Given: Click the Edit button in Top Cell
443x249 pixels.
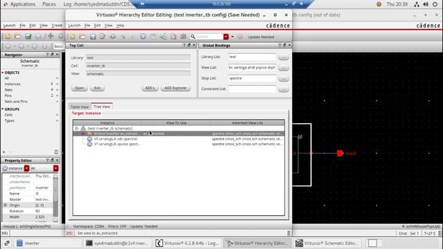Looking at the screenshot, I should click(97, 88).
